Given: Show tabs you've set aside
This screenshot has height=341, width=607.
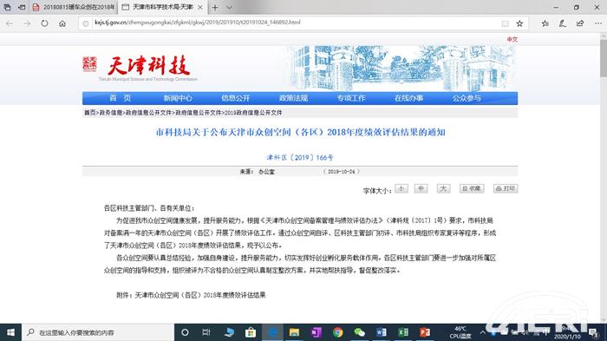Looking at the screenshot, I should 7,7.
